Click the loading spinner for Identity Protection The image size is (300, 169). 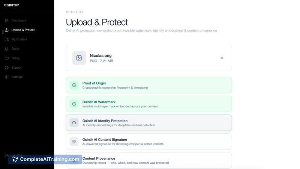coord(74,123)
